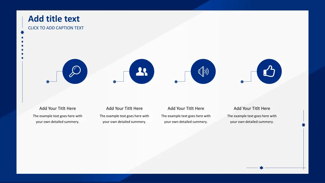
Task: Click the connector dot left of the thumbs-up icon
Action: (242, 82)
